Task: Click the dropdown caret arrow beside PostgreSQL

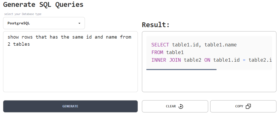Action: coord(79,23)
